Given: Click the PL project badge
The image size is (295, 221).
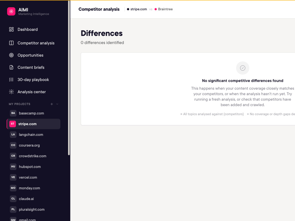Looking at the screenshot, I should (13, 210).
